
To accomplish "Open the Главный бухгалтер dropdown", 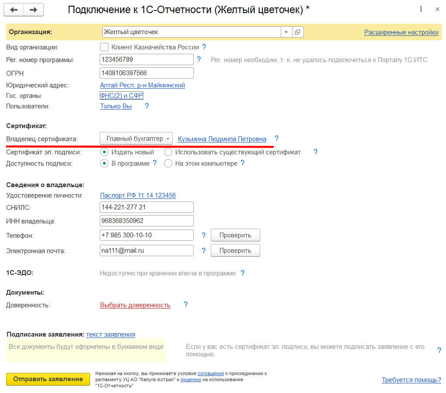I will (x=136, y=139).
